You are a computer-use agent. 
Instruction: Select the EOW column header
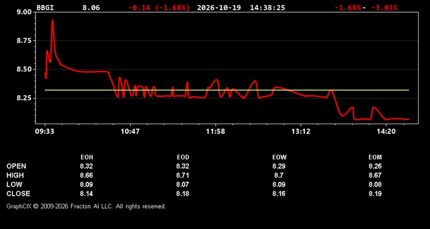(279, 157)
